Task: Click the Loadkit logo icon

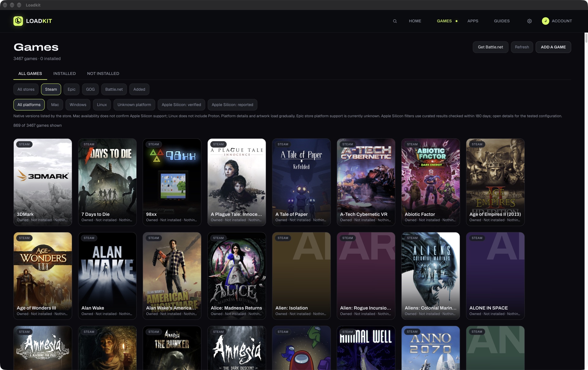Action: coord(18,21)
